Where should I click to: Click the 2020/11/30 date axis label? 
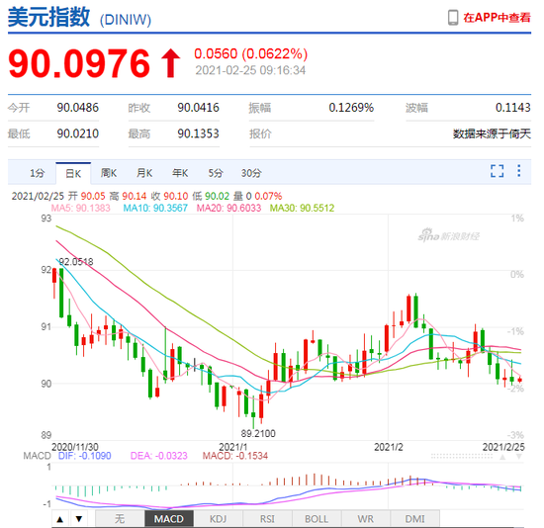[75, 447]
